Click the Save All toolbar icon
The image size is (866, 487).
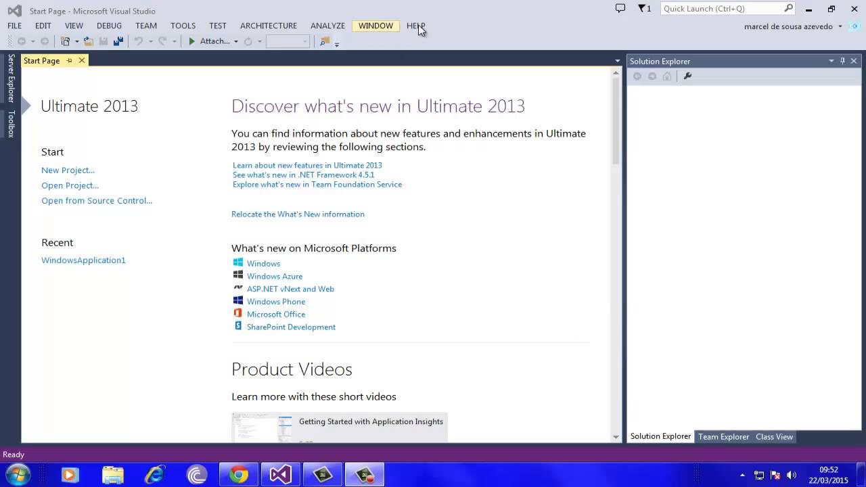click(x=118, y=41)
